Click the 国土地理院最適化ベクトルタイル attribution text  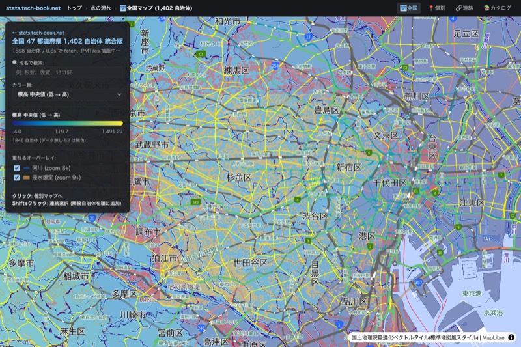pos(415,337)
